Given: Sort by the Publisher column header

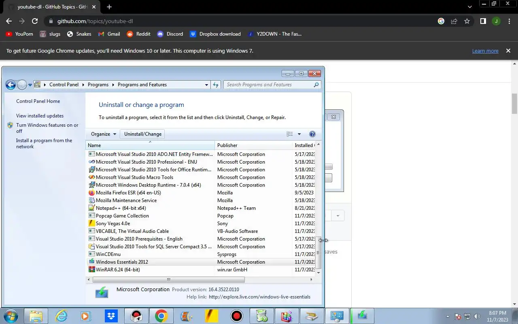Looking at the screenshot, I should (253, 145).
